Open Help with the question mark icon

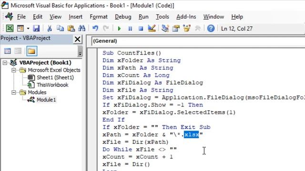pyautogui.click(x=211, y=28)
